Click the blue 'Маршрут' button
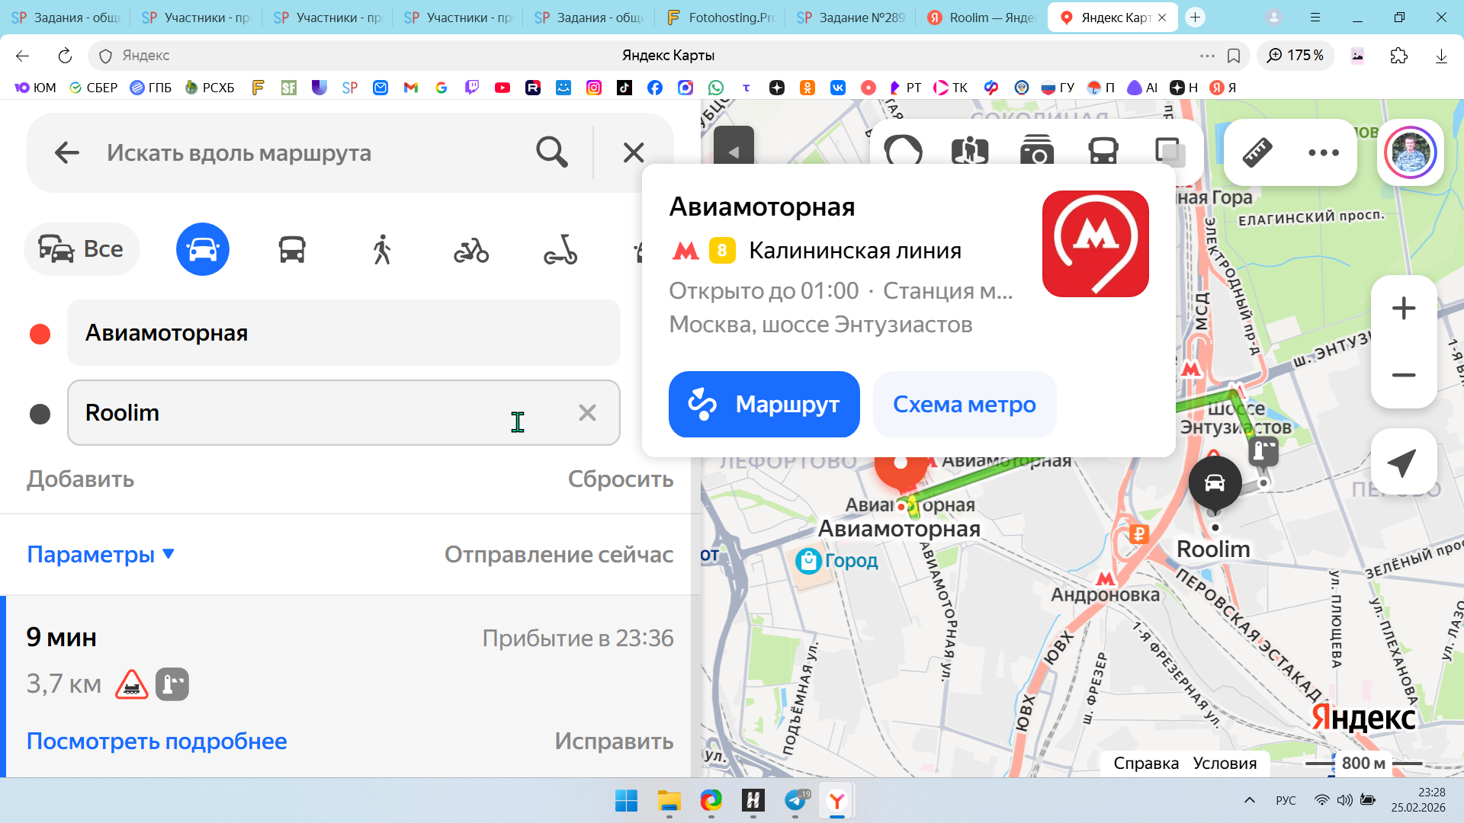 (764, 404)
